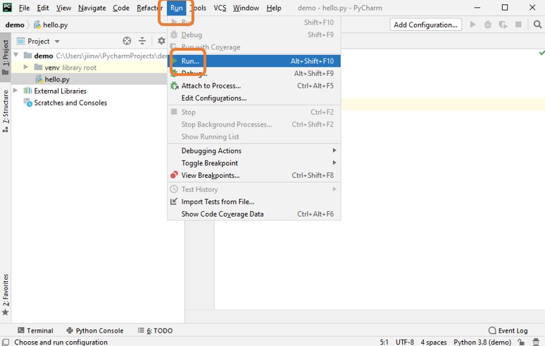Screen dimensions: 545x346
Task: Click the PyCharm logo icon in title bar
Action: tap(7, 7)
